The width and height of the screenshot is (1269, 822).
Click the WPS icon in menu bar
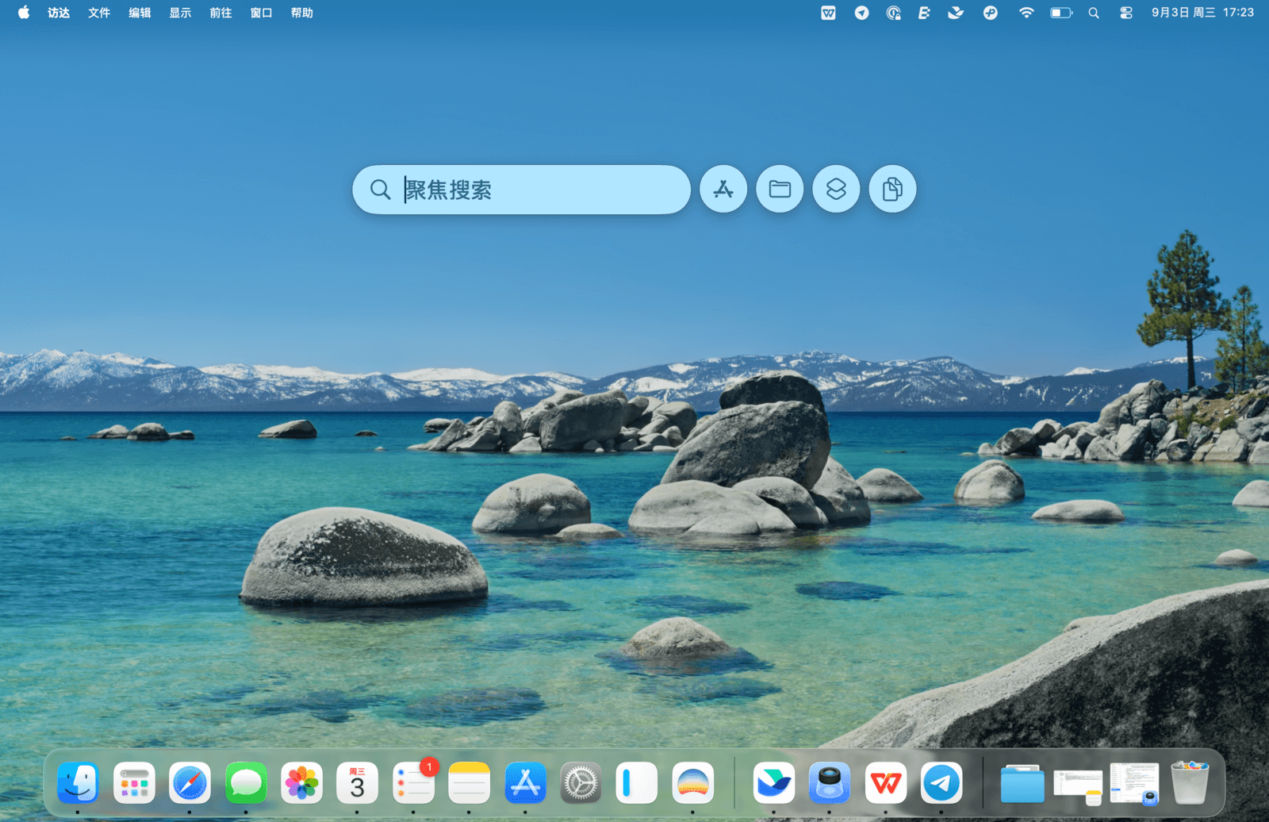[x=828, y=13]
